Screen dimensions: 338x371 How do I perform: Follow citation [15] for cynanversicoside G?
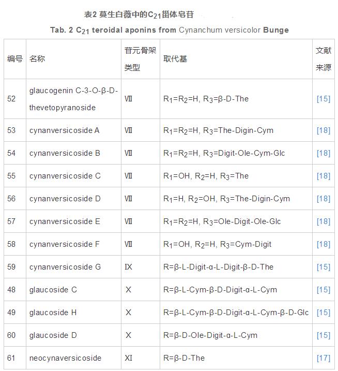click(x=323, y=267)
